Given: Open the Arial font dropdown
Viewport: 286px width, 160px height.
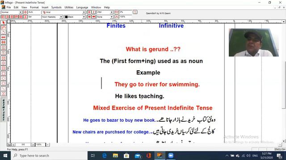Looking at the screenshot, I should pos(84,12).
